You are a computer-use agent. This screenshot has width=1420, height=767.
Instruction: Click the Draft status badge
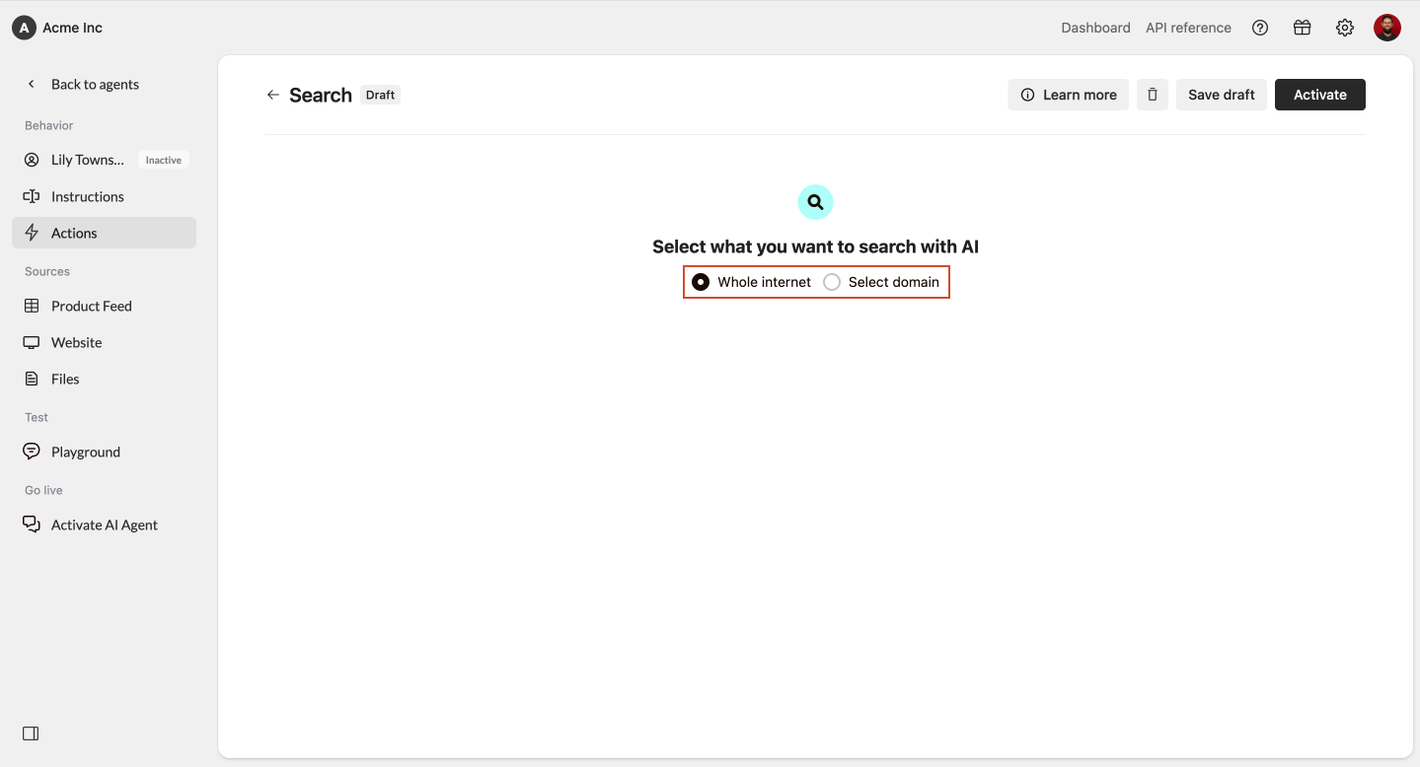click(x=380, y=95)
